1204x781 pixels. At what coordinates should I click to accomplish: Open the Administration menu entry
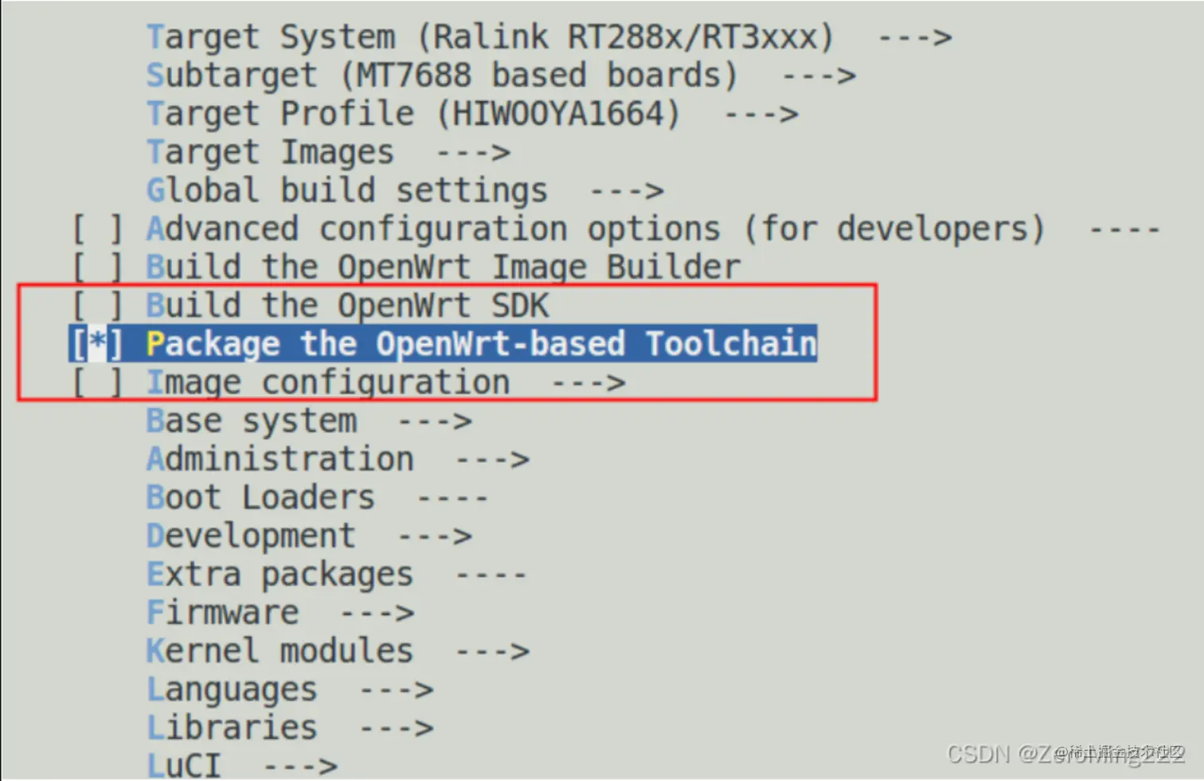[x=280, y=459]
